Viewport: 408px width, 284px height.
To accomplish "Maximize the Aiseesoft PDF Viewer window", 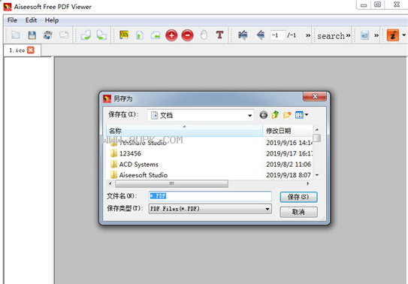I will point(377,5).
